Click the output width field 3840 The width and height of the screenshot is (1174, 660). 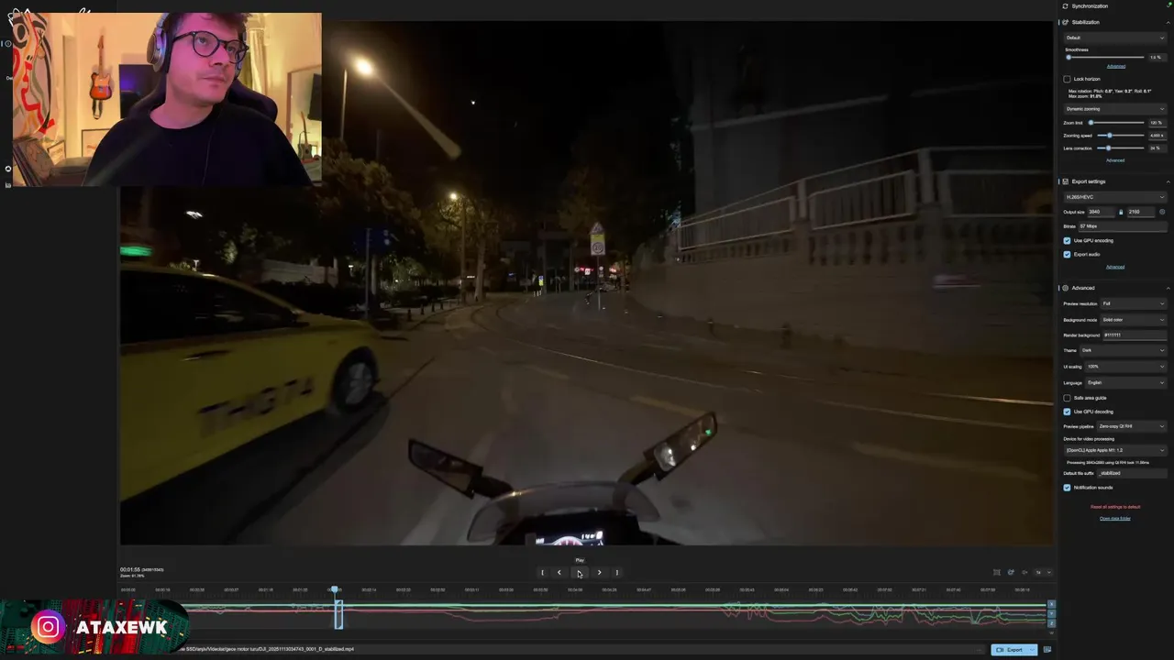click(1101, 212)
